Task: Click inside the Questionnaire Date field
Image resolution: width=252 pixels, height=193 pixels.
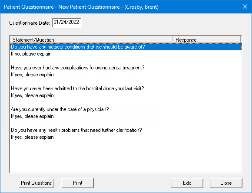Action: (67, 23)
